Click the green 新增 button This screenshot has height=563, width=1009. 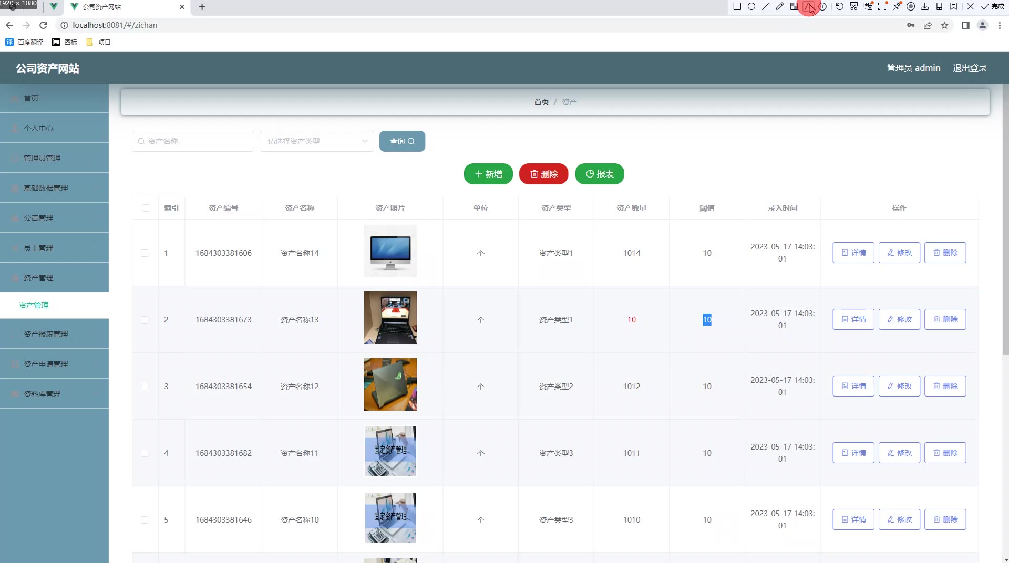tap(488, 174)
